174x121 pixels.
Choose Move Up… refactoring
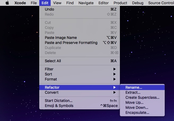(142, 102)
